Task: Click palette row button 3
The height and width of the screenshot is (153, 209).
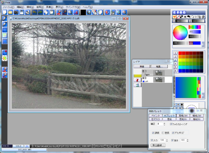Action: click(175, 60)
